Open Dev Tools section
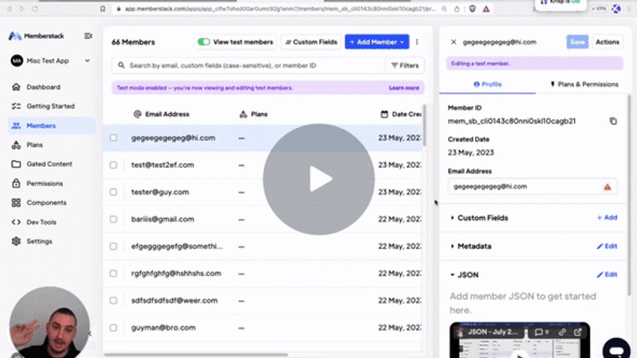The height and width of the screenshot is (358, 637). 41,222
